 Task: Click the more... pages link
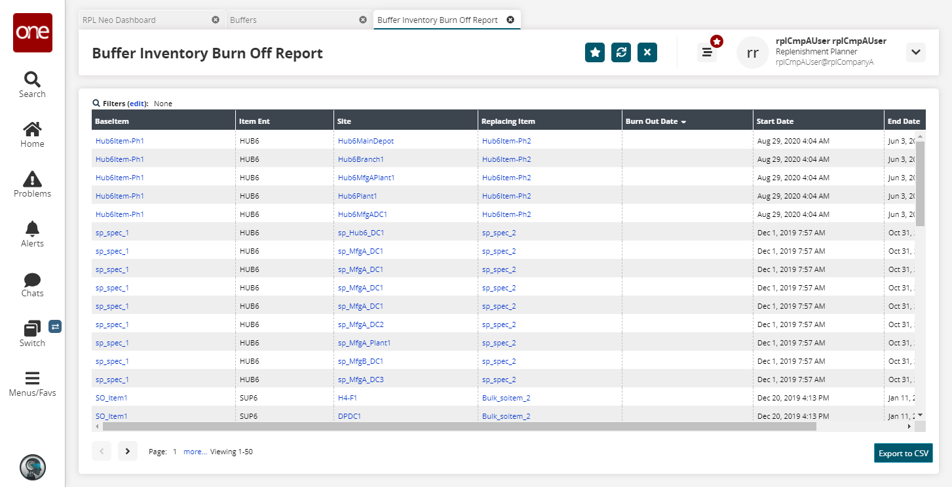point(195,452)
